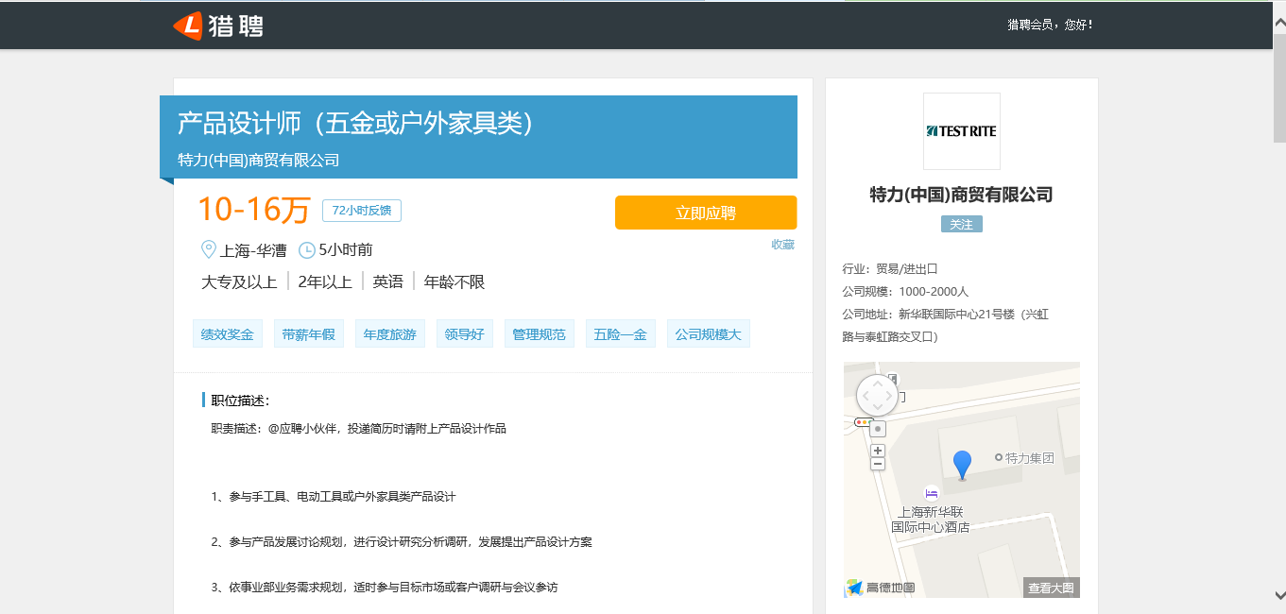The width and height of the screenshot is (1286, 614).
Task: Toggle favorite with the 收藏 control
Action: coord(782,244)
